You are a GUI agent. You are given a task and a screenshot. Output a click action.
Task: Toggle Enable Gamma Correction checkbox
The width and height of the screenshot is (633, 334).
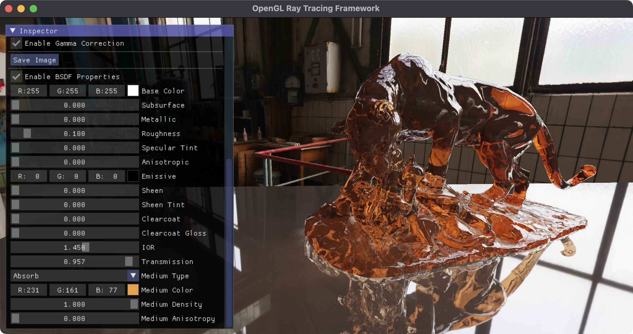click(16, 43)
